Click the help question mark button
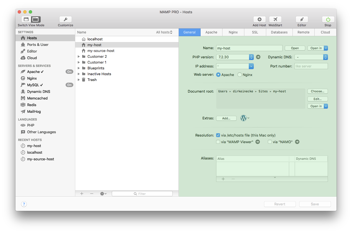 pos(24,204)
